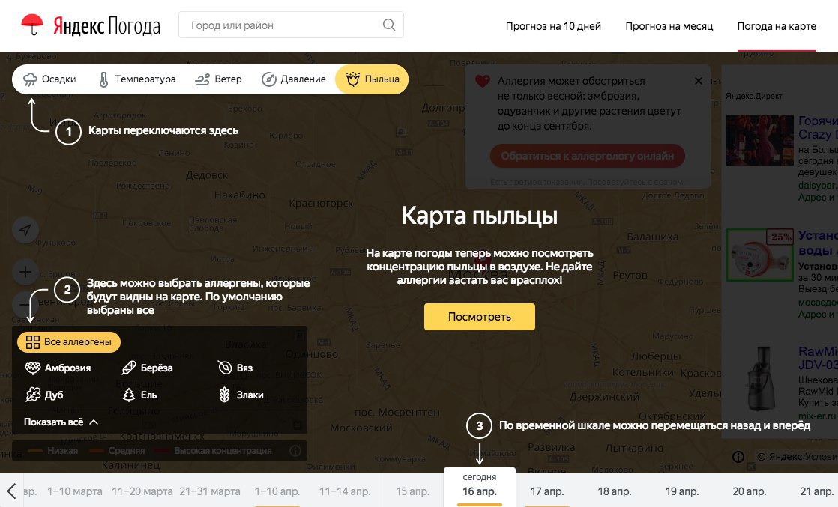This screenshot has width=838, height=507.
Task: Select the Давление pressure map
Action: tap(293, 79)
